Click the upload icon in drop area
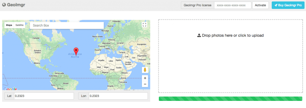Image resolution: width=306 pixels, height=108 pixels. click(199, 35)
